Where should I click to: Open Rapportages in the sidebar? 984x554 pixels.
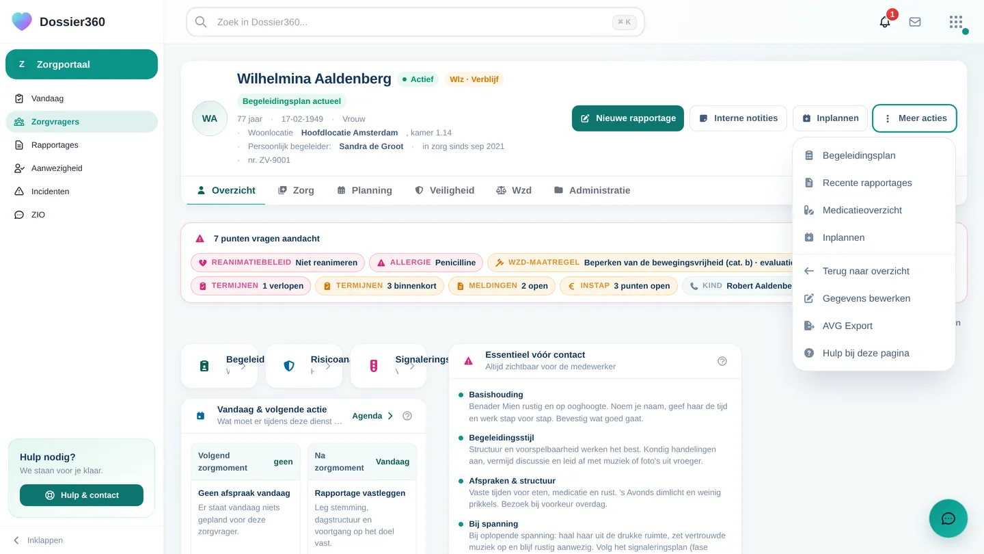click(81, 145)
